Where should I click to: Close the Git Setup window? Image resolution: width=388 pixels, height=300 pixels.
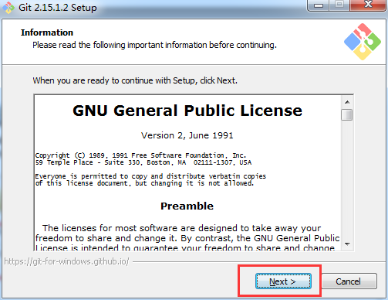click(368, 5)
